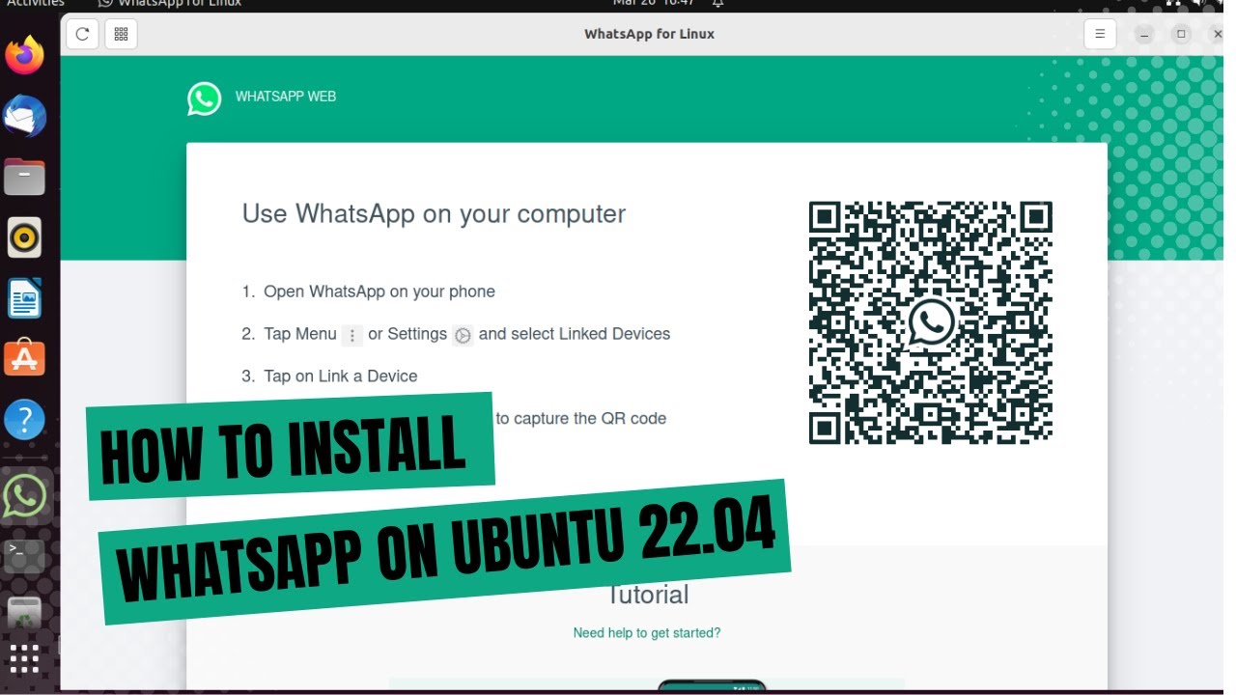Viewport: 1236px width, 695px height.
Task: Click the reload button in the header bar
Action: point(82,34)
